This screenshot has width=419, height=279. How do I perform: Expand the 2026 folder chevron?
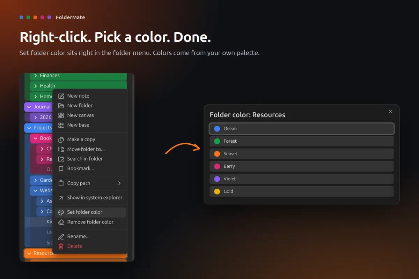pyautogui.click(x=35, y=117)
